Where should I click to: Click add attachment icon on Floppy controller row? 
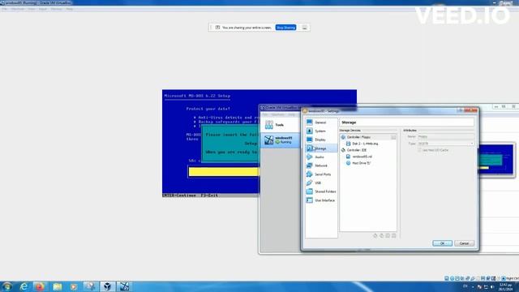tap(393, 137)
